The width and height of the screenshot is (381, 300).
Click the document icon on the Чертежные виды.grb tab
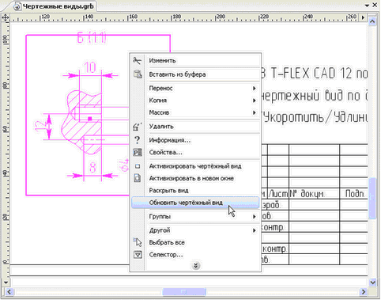[x=17, y=6]
